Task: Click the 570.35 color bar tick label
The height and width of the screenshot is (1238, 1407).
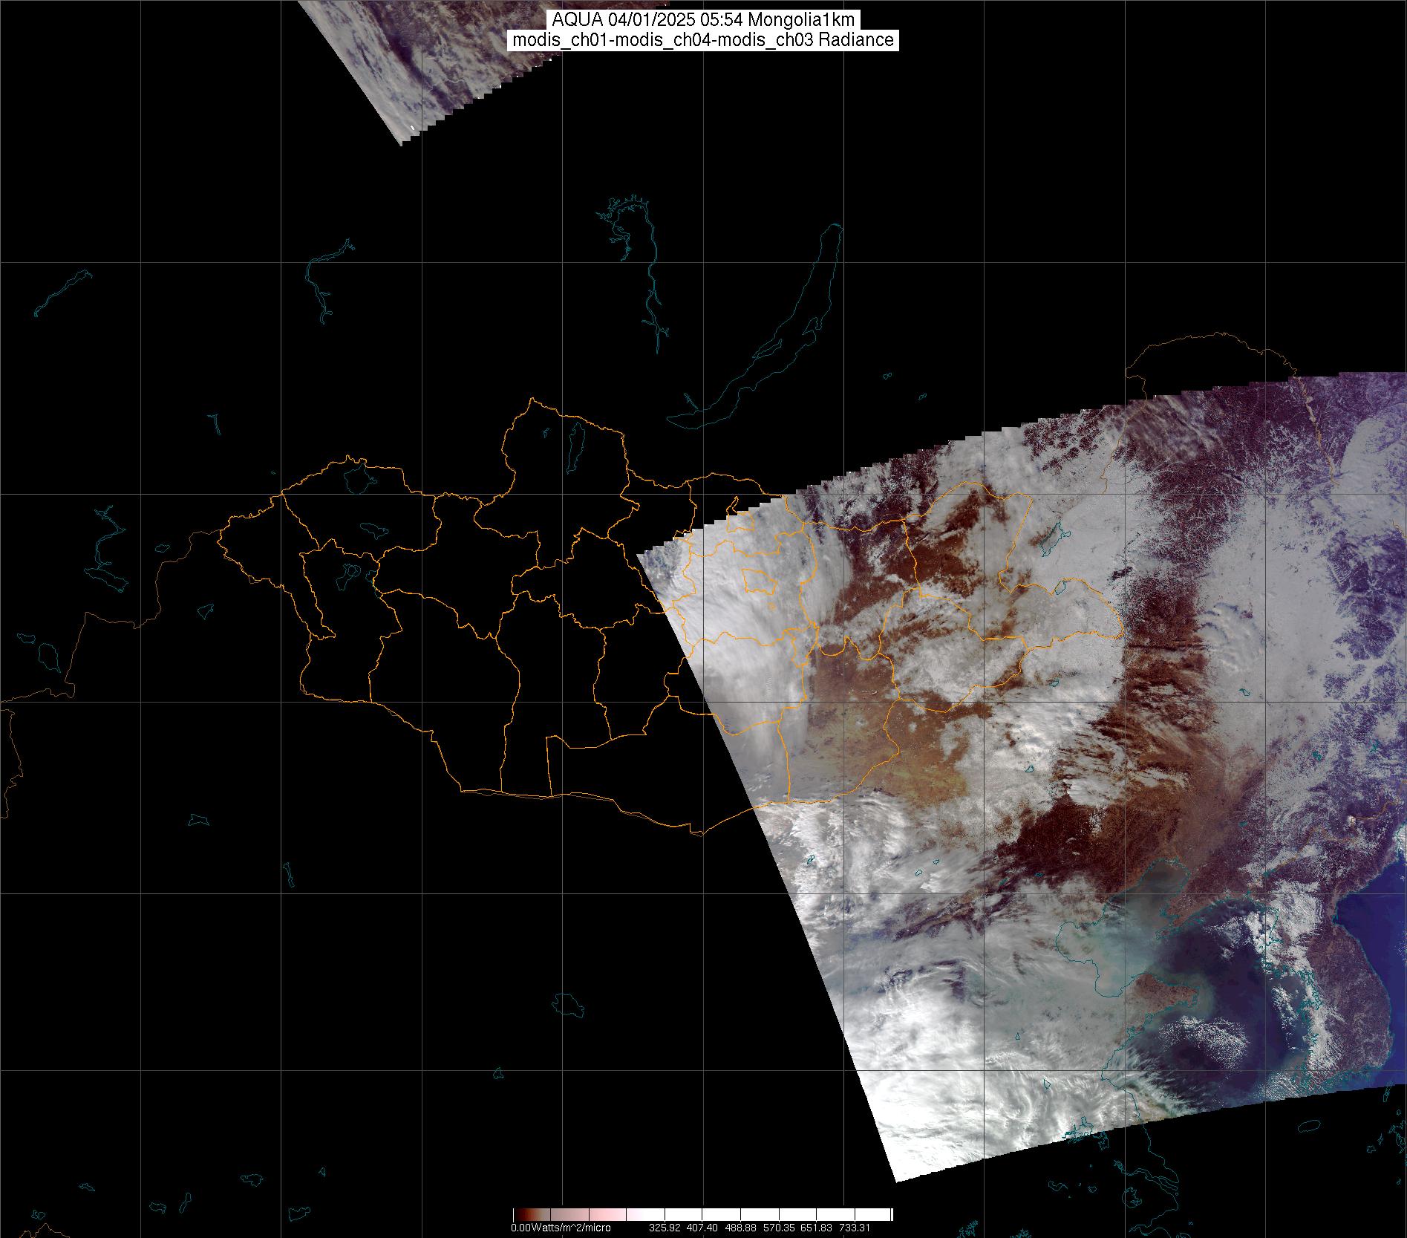Action: 778,1228
